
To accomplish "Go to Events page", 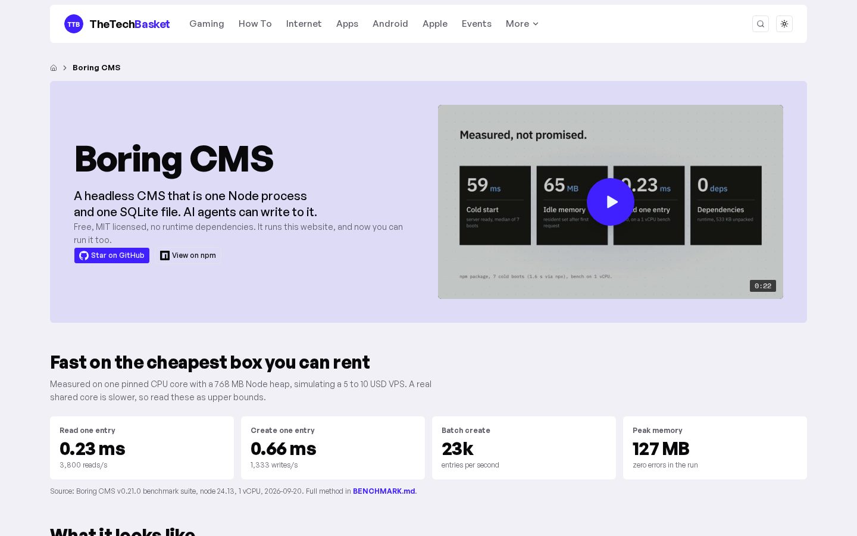I will click(x=477, y=24).
